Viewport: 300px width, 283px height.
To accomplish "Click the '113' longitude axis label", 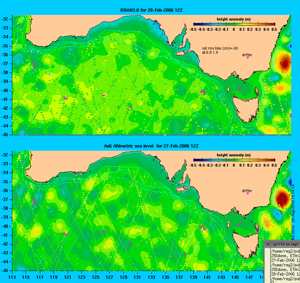I will click(x=12, y=277).
